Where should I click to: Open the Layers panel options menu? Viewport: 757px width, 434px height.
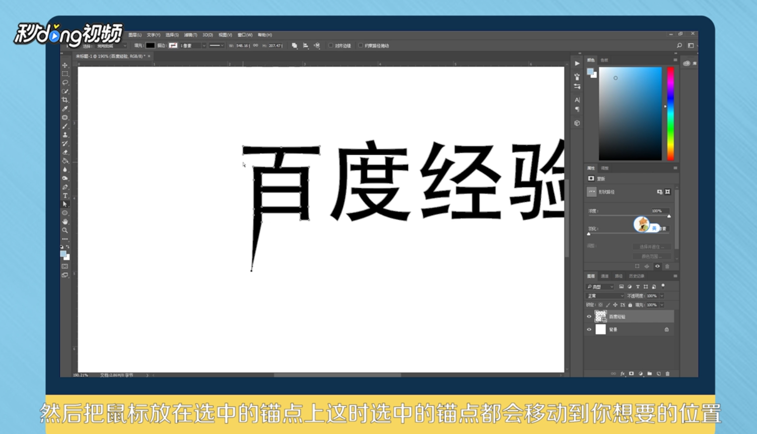[675, 276]
